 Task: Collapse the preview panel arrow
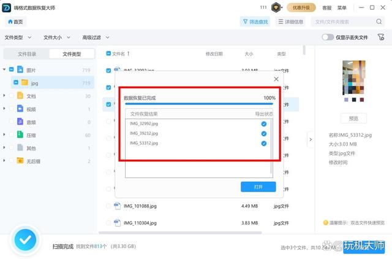[311, 139]
